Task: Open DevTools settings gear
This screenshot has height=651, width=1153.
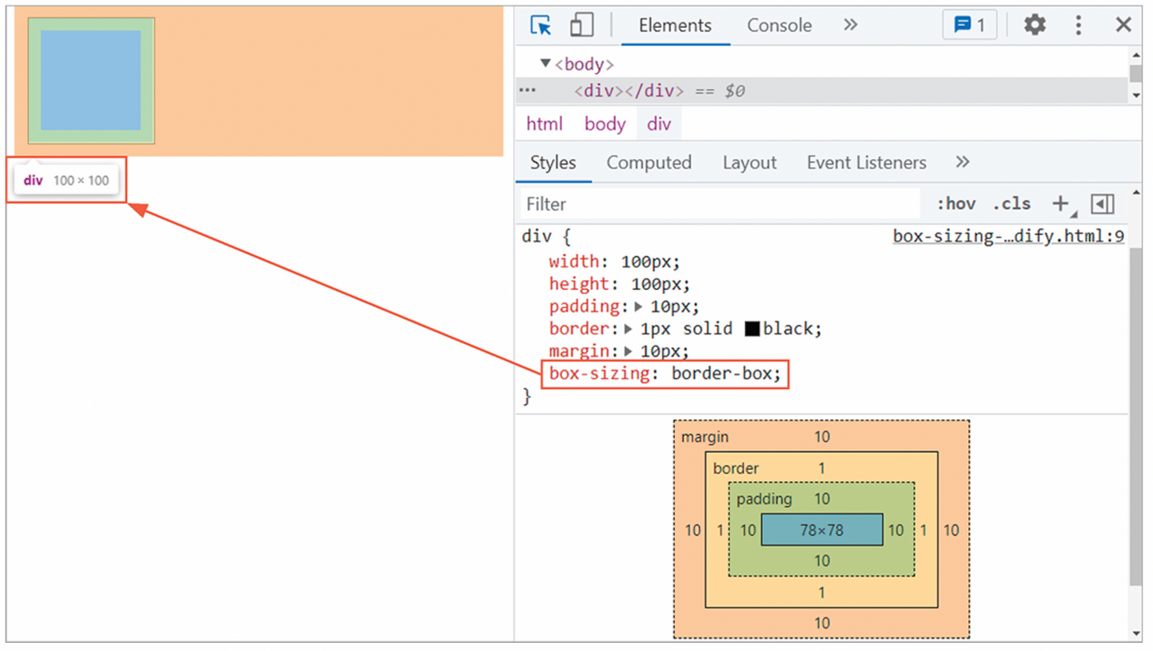Action: pos(1035,25)
